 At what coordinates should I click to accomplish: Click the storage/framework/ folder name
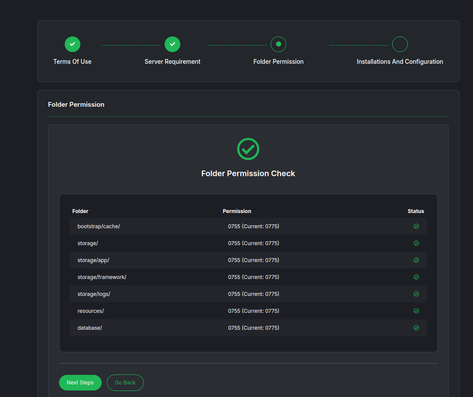click(102, 277)
